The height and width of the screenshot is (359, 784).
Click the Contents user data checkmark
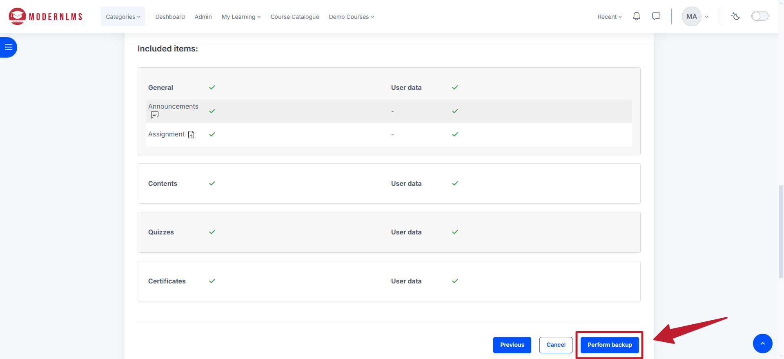pos(455,183)
